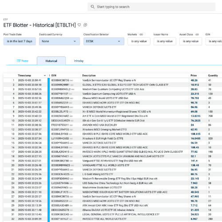
Task: Click into the 'Start typing to search' field
Action: point(151,7)
